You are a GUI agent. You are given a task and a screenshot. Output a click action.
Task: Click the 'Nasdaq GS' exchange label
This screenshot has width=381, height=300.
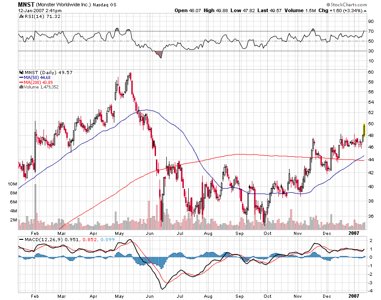click(105, 4)
